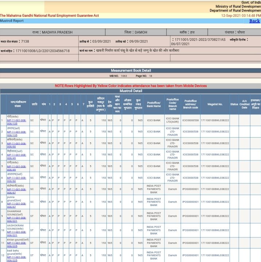261x262 pixels.
Task: Click the from-date '03/09/2021'
Action: (101, 41)
